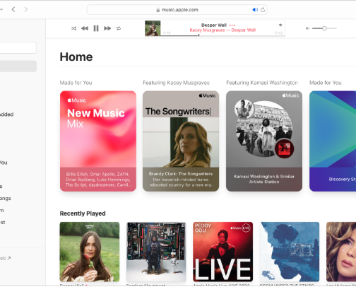This screenshot has width=356, height=287.
Task: Click the Featuring Kamasi Washington label
Action: coord(262,83)
